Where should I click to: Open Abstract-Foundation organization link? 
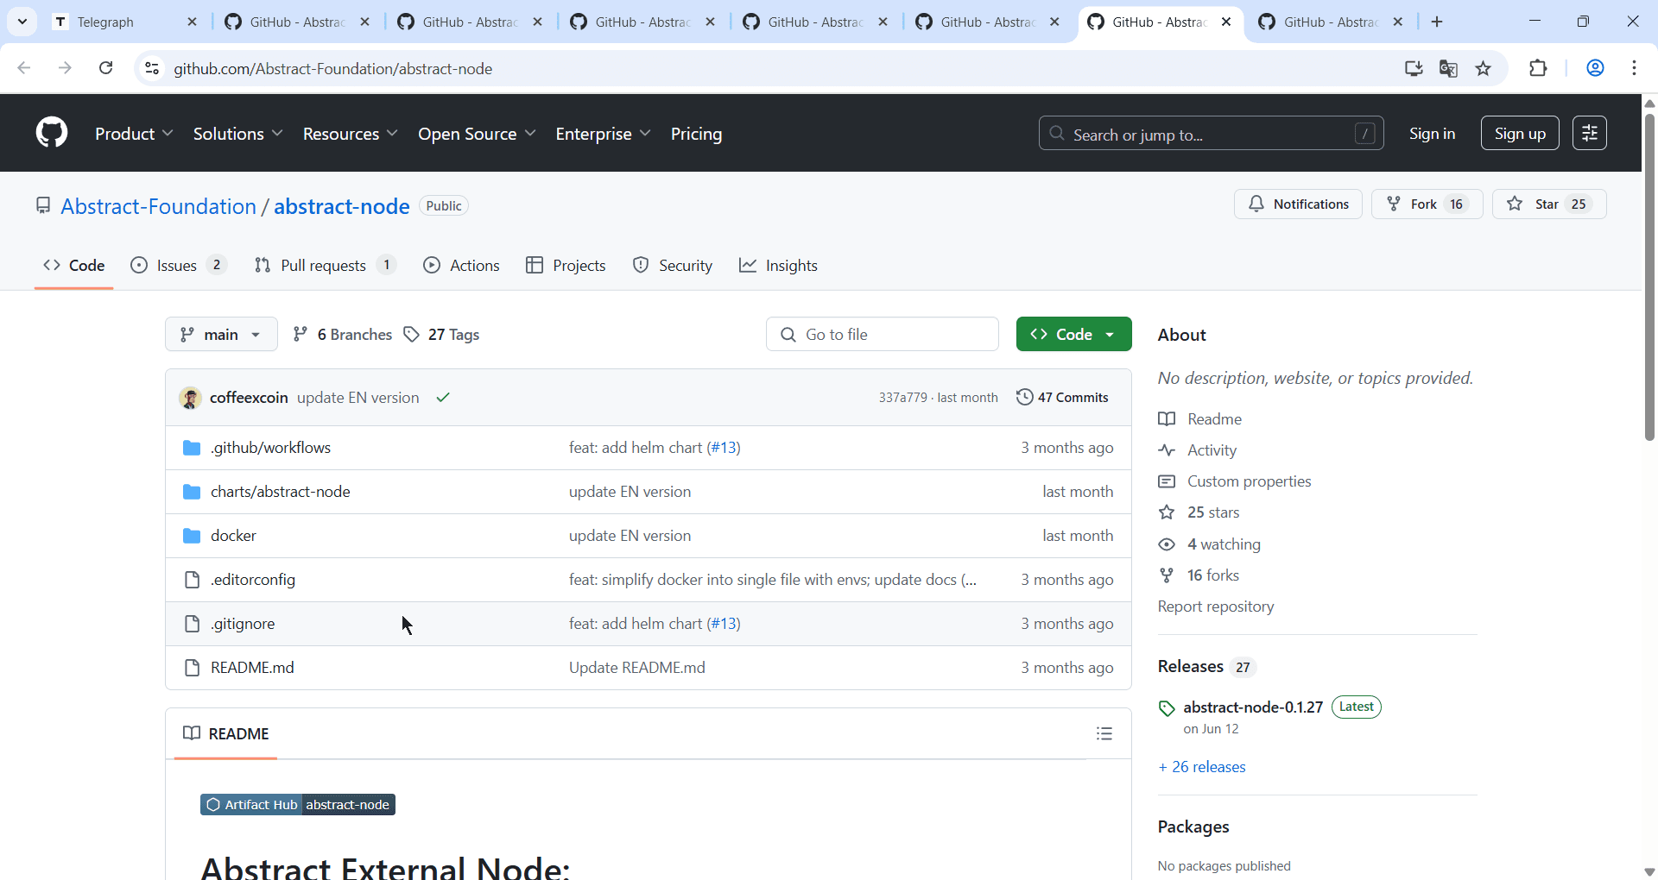point(158,206)
